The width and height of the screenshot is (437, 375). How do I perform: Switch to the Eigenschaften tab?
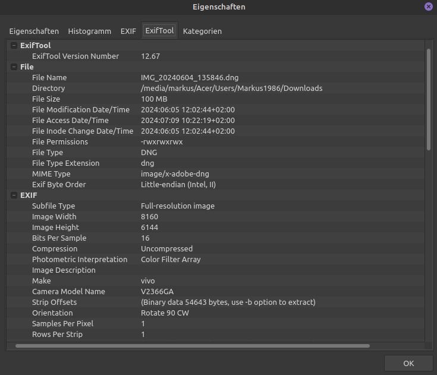tap(34, 31)
